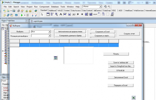
Task: Click the white panel in form center
Action: [79, 55]
